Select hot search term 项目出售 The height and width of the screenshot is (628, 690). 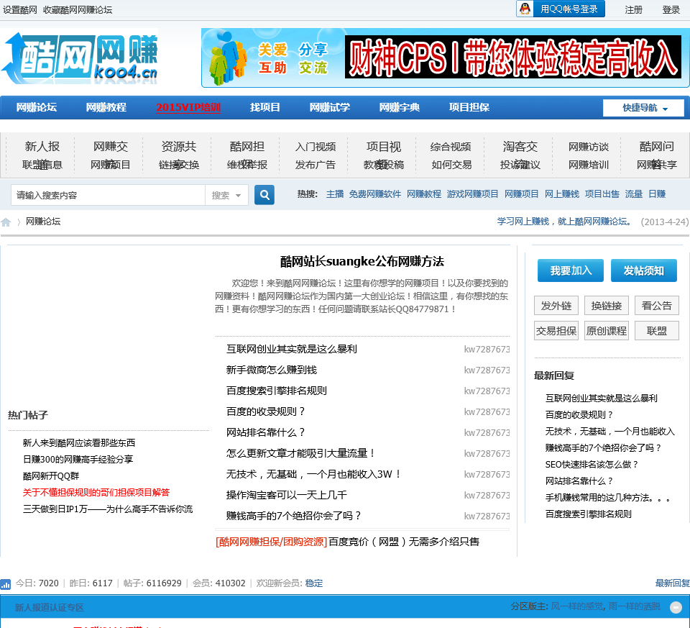(602, 194)
